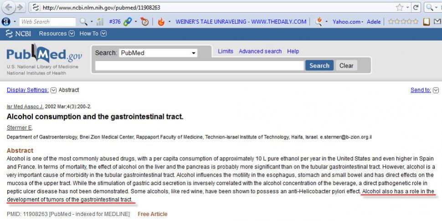
Task: Click the NCBI logo in header
Action: [19, 34]
